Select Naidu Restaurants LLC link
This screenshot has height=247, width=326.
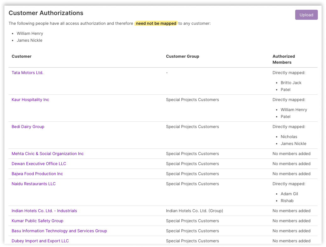point(34,184)
